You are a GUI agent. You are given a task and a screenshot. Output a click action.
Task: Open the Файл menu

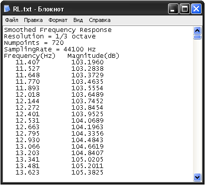pos(11,20)
